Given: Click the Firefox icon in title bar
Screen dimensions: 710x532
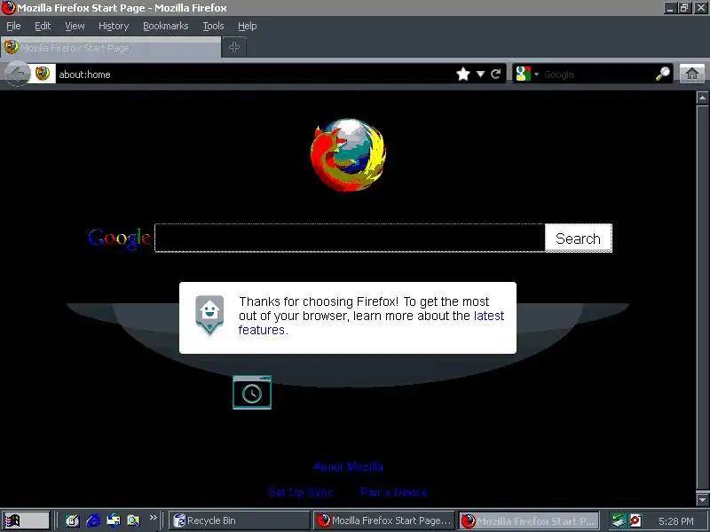Looking at the screenshot, I should pos(9,8).
